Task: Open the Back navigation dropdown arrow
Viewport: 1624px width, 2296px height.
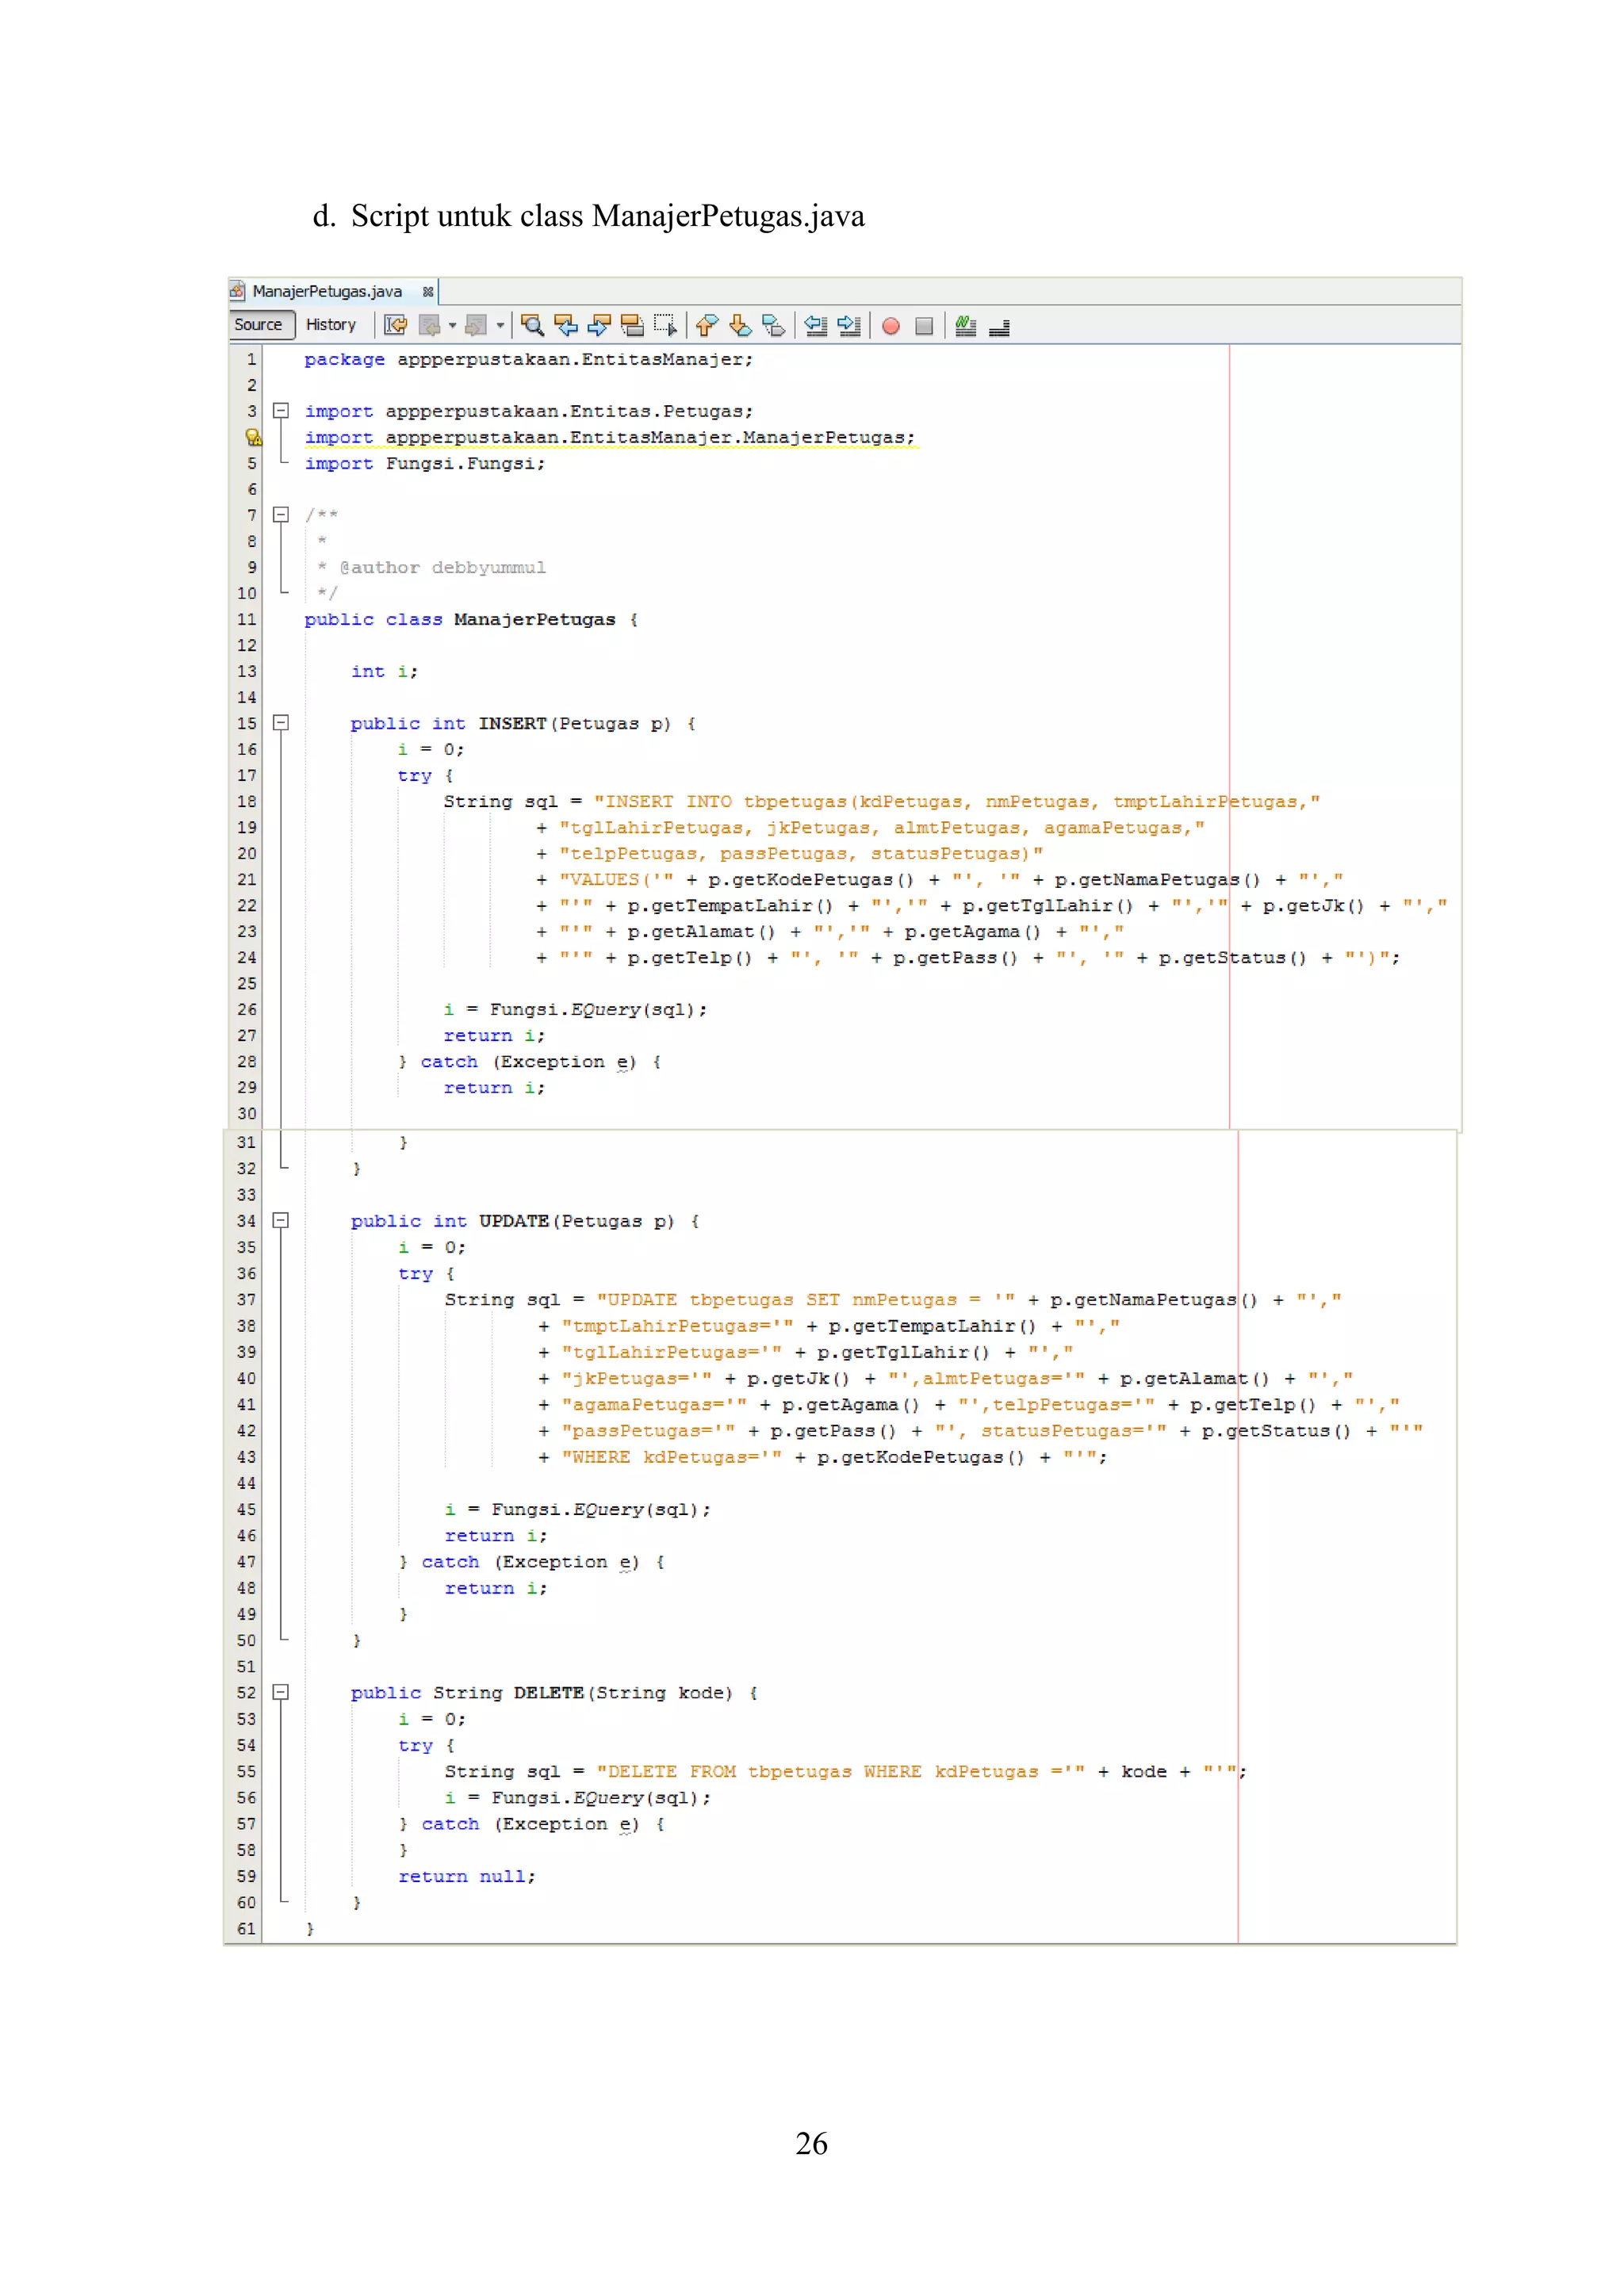Action: tap(452, 325)
